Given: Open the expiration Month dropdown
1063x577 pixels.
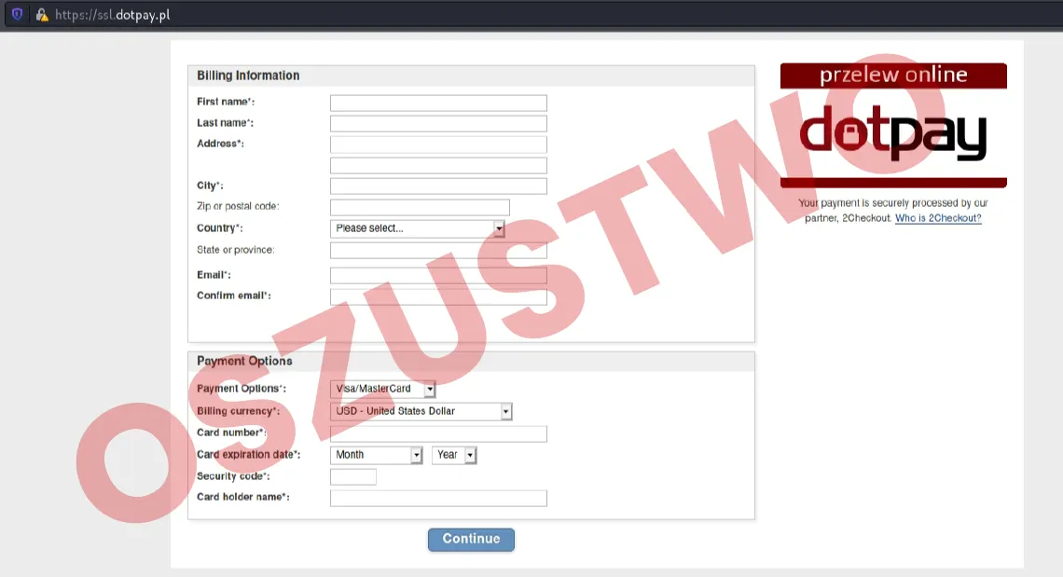Looking at the screenshot, I should (377, 455).
